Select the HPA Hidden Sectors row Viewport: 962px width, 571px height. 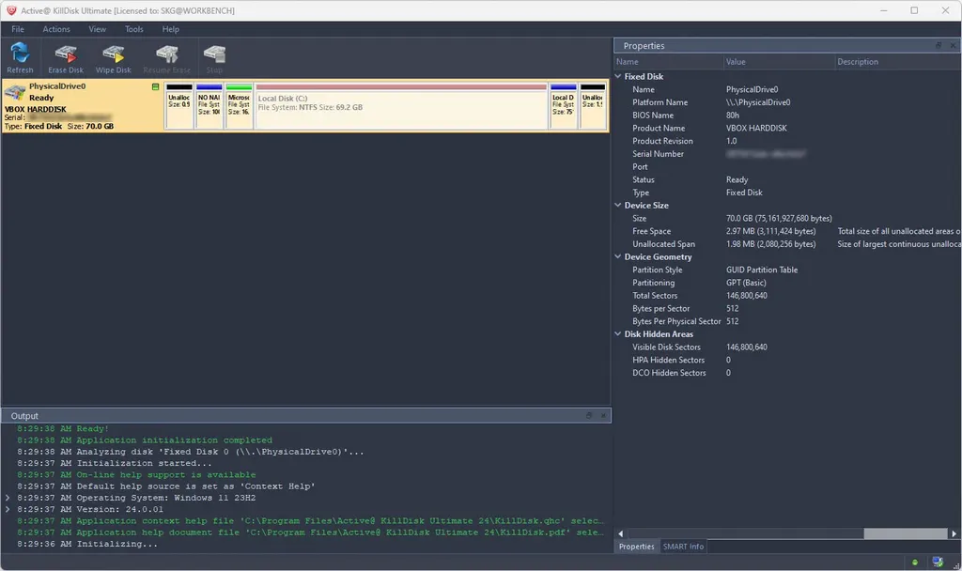(787, 360)
